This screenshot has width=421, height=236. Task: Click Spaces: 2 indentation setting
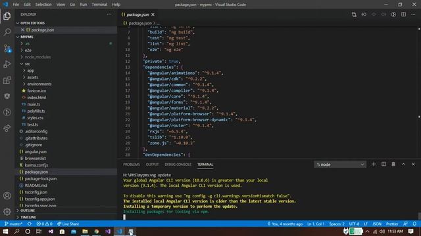337,224
